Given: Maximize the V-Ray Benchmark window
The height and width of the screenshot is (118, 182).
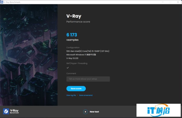Looking at the screenshot, I should 170,2.
